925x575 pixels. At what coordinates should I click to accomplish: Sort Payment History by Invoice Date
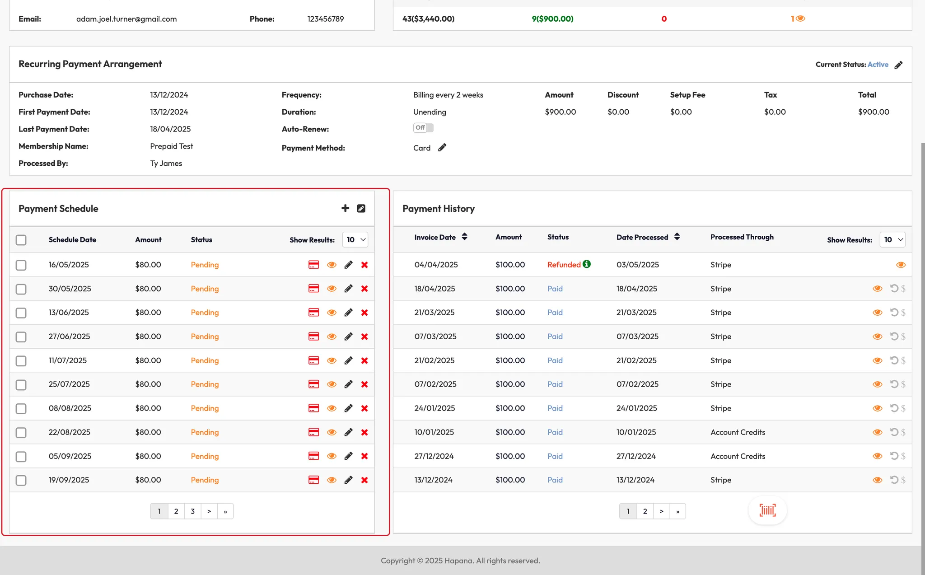coord(464,237)
